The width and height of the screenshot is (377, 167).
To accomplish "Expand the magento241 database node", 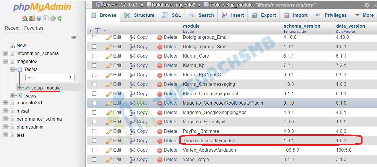I will 5,103.
